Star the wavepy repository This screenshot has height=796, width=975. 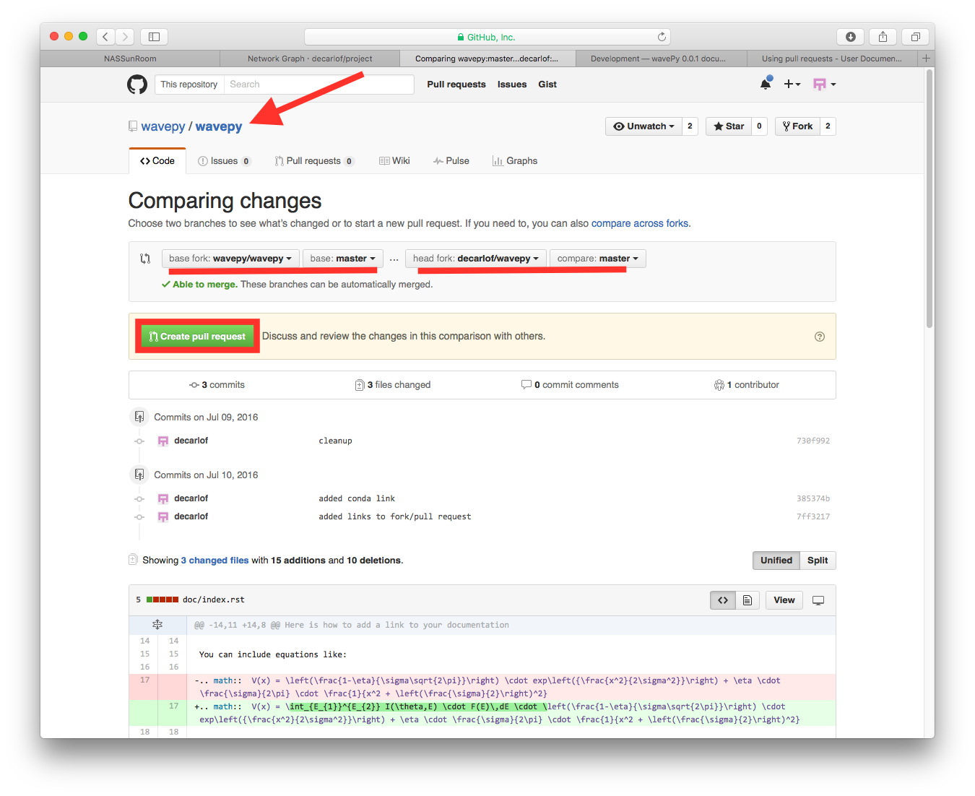729,126
